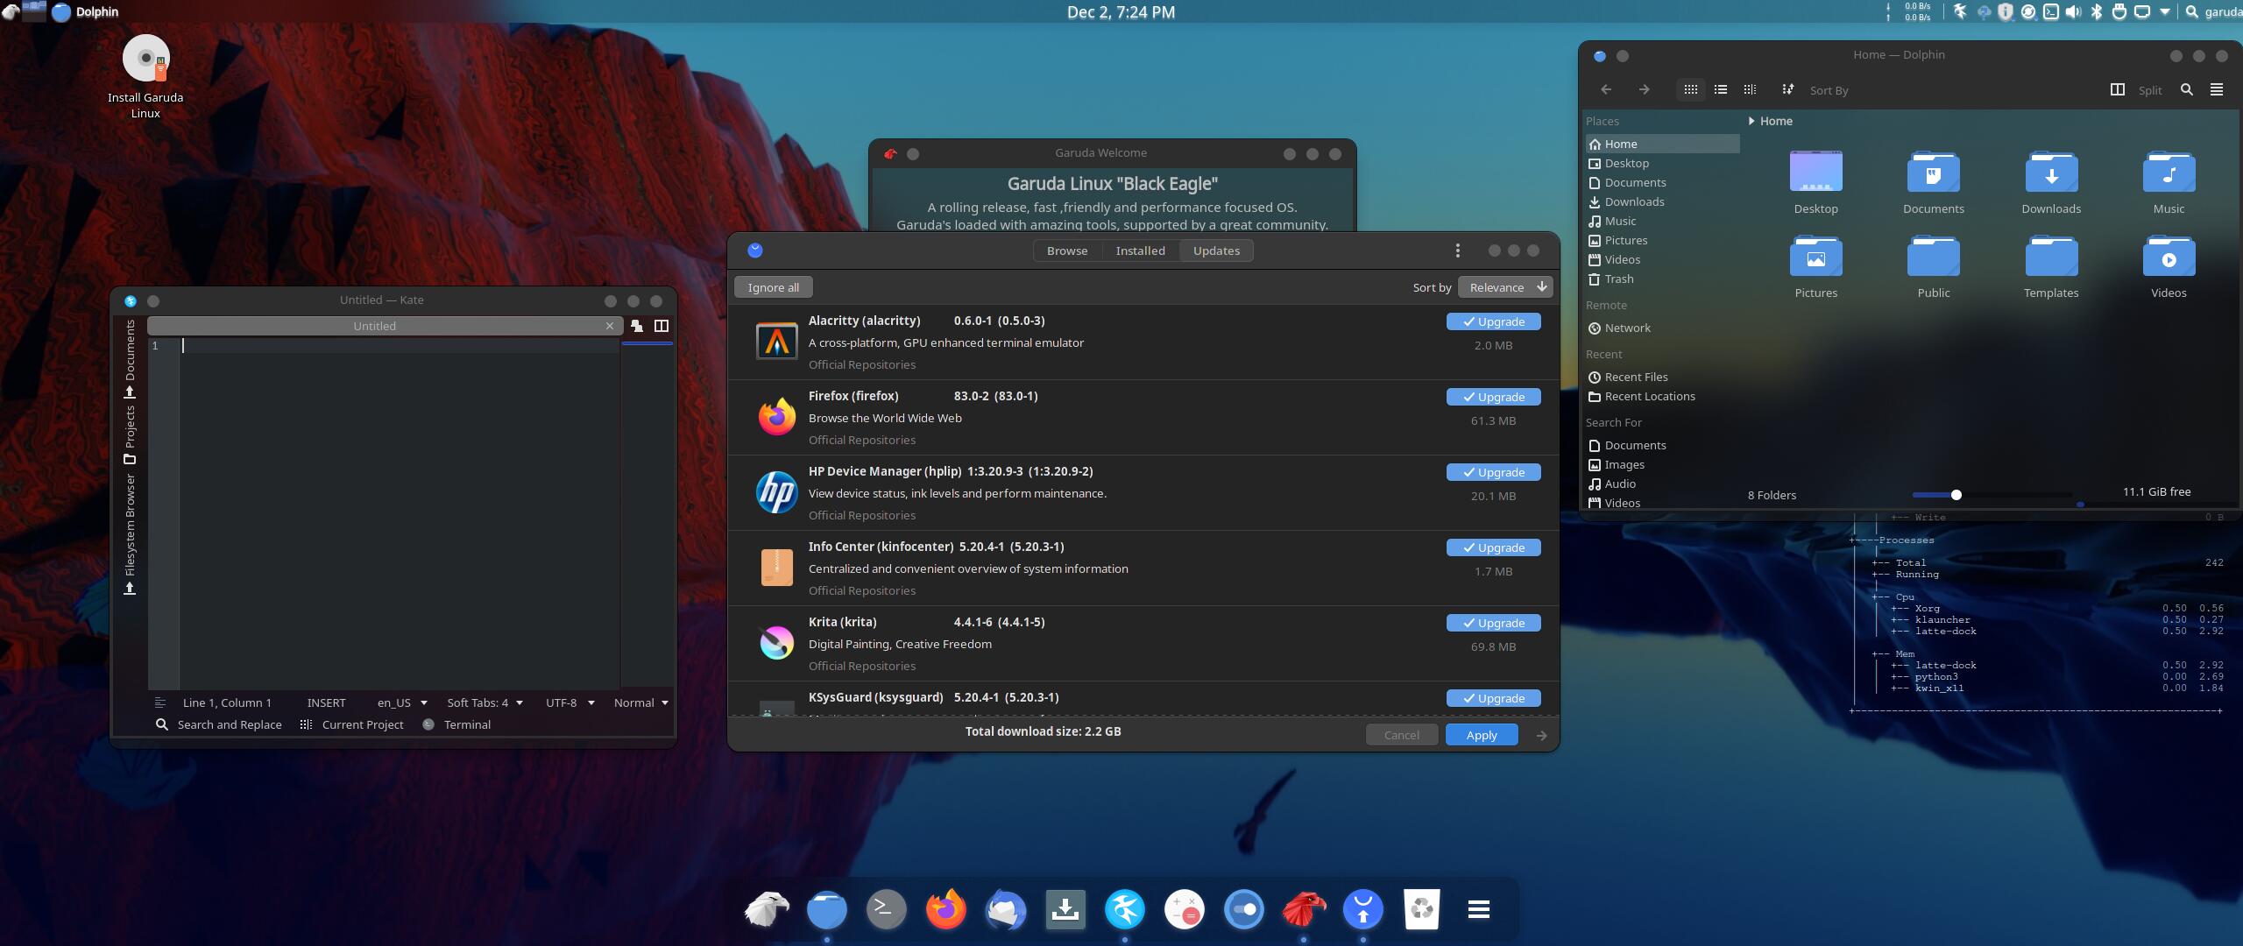
Task: Click the Ignore all button in Pamac
Action: point(772,286)
